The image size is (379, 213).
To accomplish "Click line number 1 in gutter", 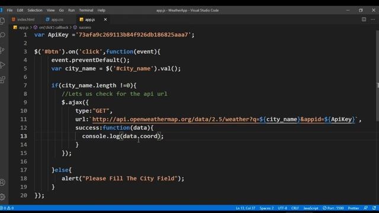I will click(x=25, y=35).
